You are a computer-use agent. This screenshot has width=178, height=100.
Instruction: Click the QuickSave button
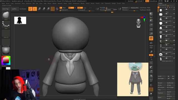(x=130, y=1)
